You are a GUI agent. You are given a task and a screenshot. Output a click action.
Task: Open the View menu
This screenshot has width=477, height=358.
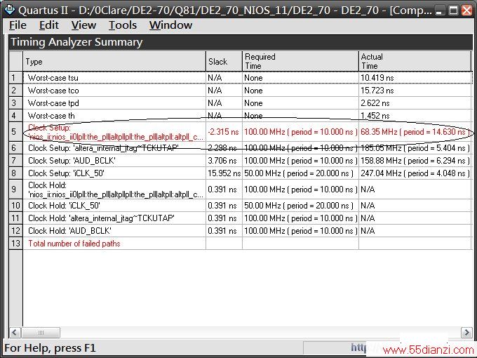83,25
